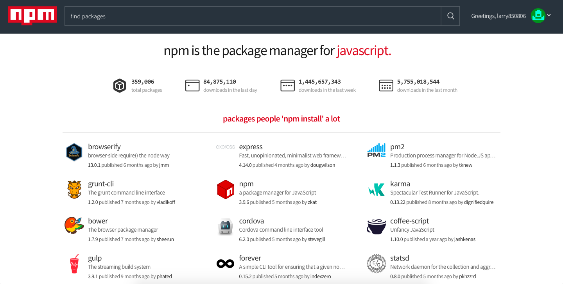The width and height of the screenshot is (563, 284).
Task: Click the grunt-cli boar logo
Action: 74,189
